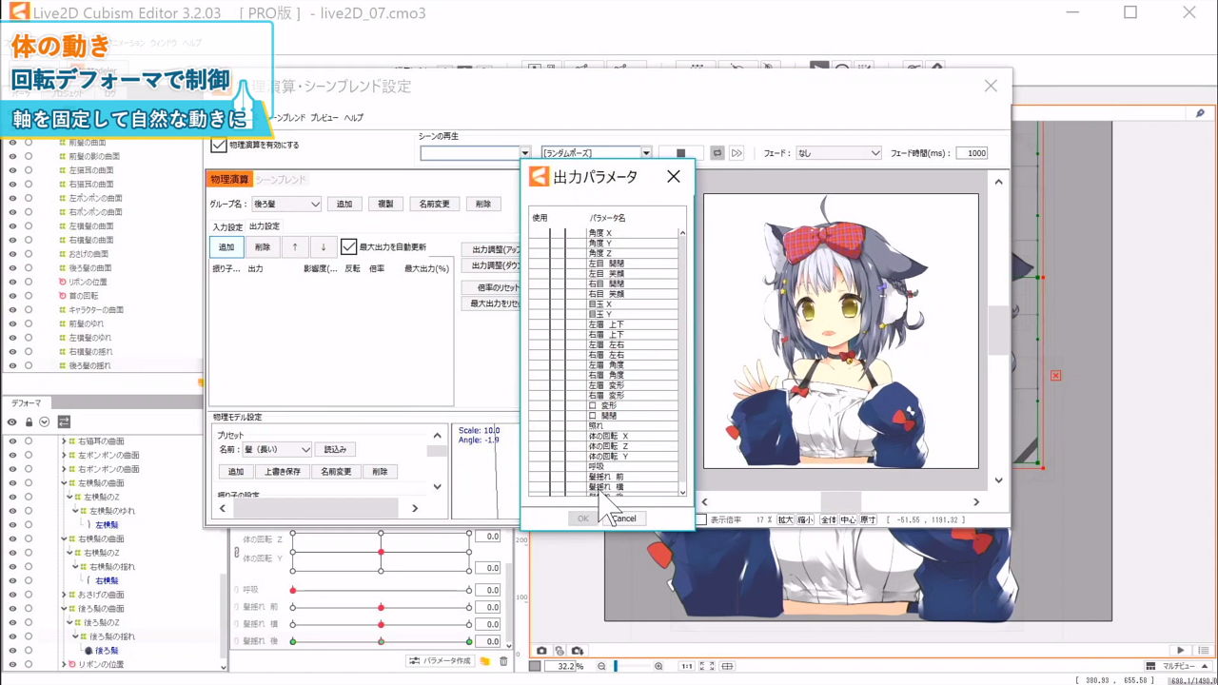1218x685 pixels.
Task: Close the physics settings window
Action: pyautogui.click(x=991, y=86)
